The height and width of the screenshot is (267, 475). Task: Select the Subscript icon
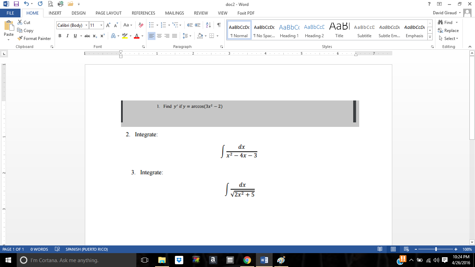94,36
